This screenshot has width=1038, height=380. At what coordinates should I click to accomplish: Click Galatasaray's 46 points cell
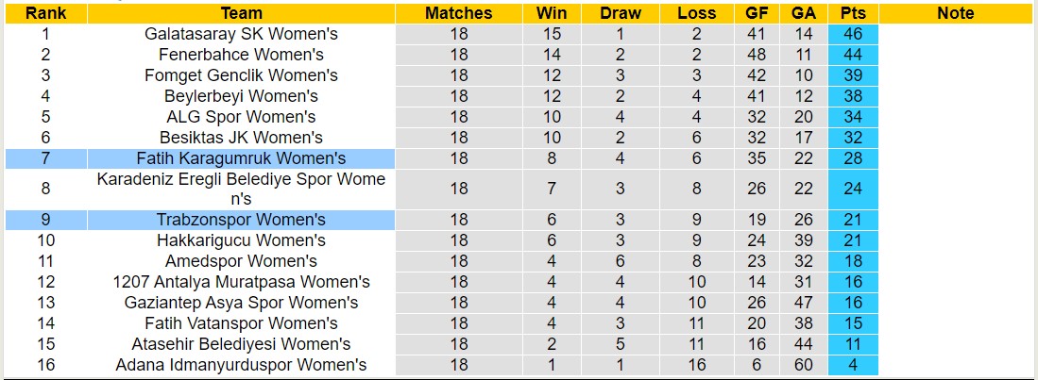pos(853,34)
